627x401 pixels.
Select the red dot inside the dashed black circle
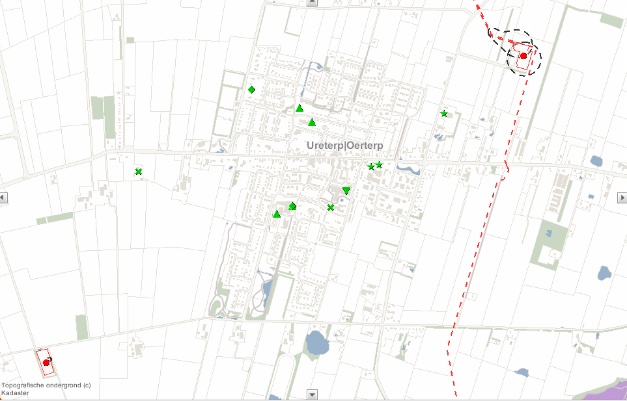tap(523, 56)
